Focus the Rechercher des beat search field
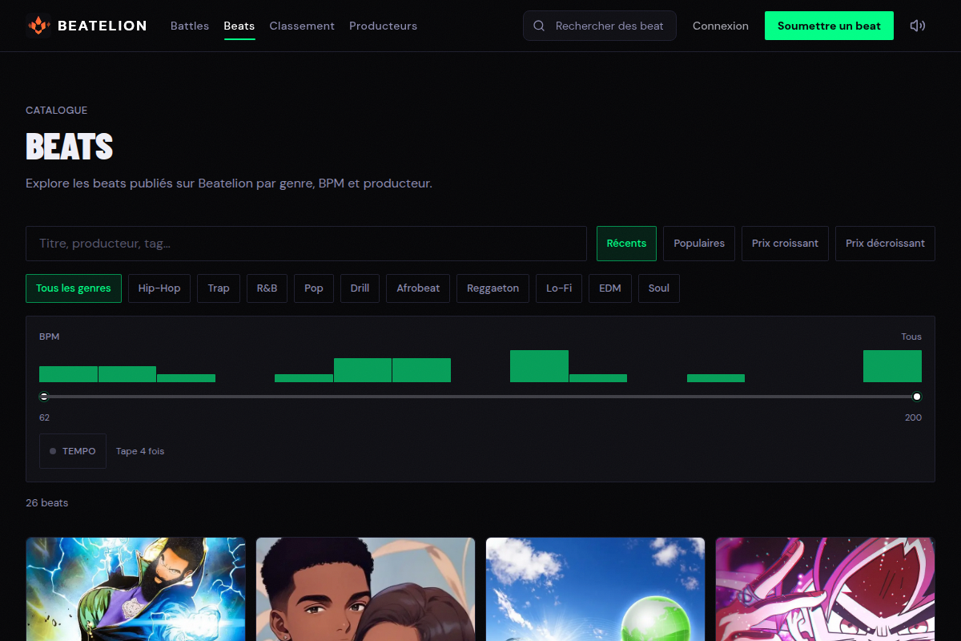This screenshot has height=641, width=961. point(600,26)
